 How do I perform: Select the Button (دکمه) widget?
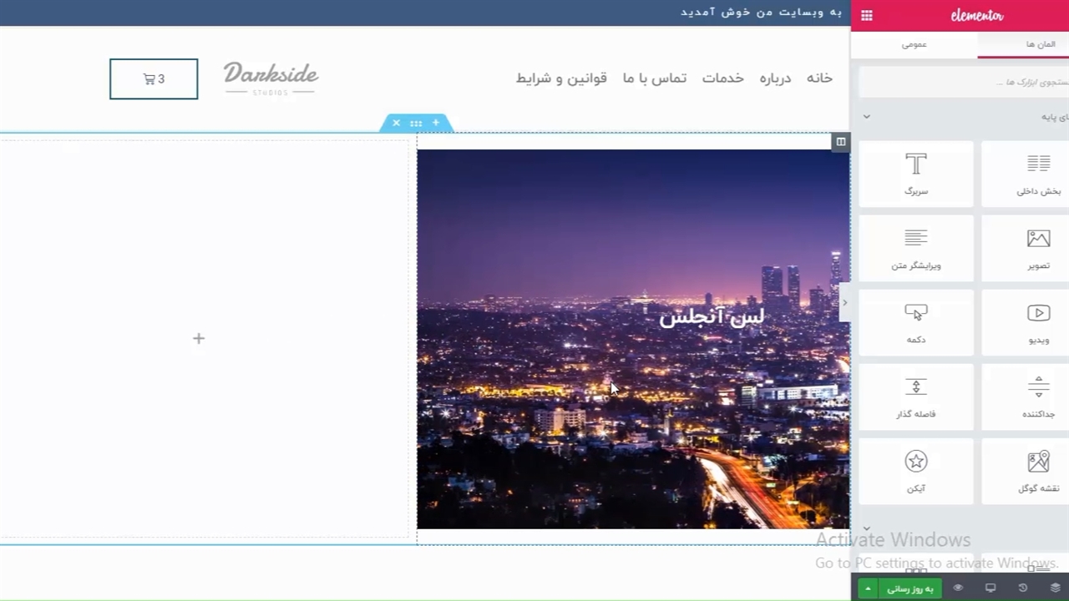click(916, 322)
